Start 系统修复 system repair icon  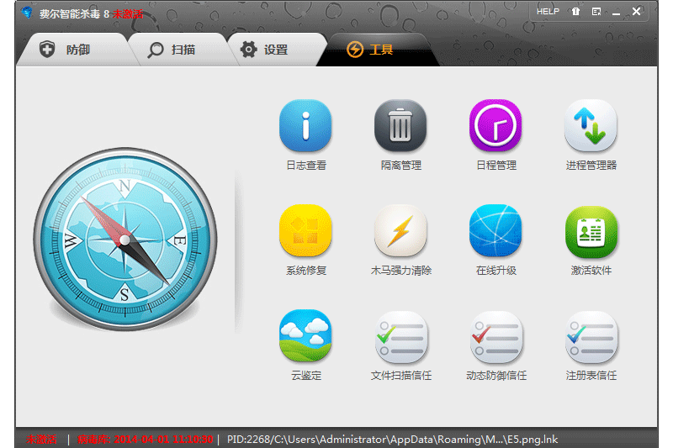(305, 230)
